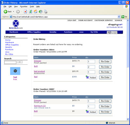Open Dresser link in order 8844
Screen dimensions: 130x125
click(x=37, y=61)
